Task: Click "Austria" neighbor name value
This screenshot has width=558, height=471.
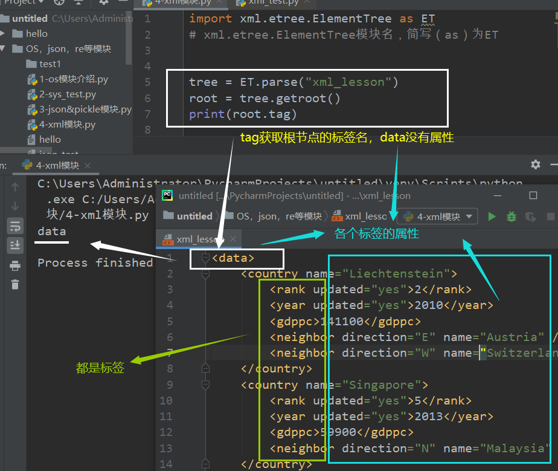Action: tap(512, 337)
